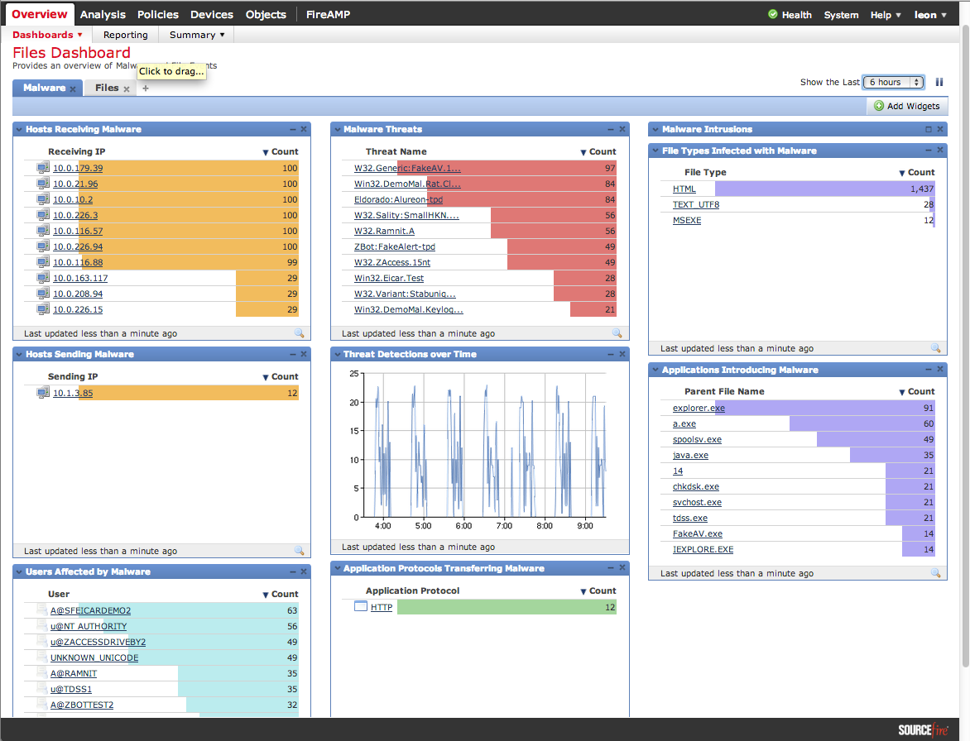Click the plus to add a new dashboard tab

(x=146, y=87)
